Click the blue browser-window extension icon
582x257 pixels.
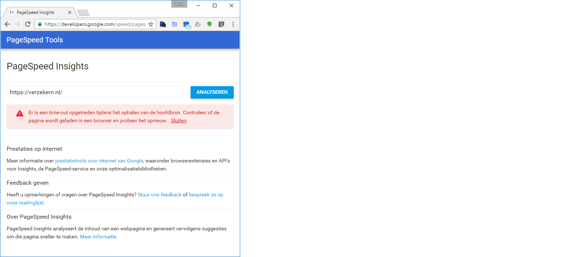pyautogui.click(x=175, y=24)
